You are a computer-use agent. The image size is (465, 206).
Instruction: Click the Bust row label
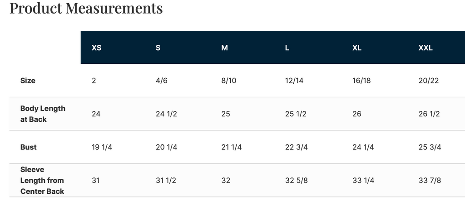click(29, 147)
